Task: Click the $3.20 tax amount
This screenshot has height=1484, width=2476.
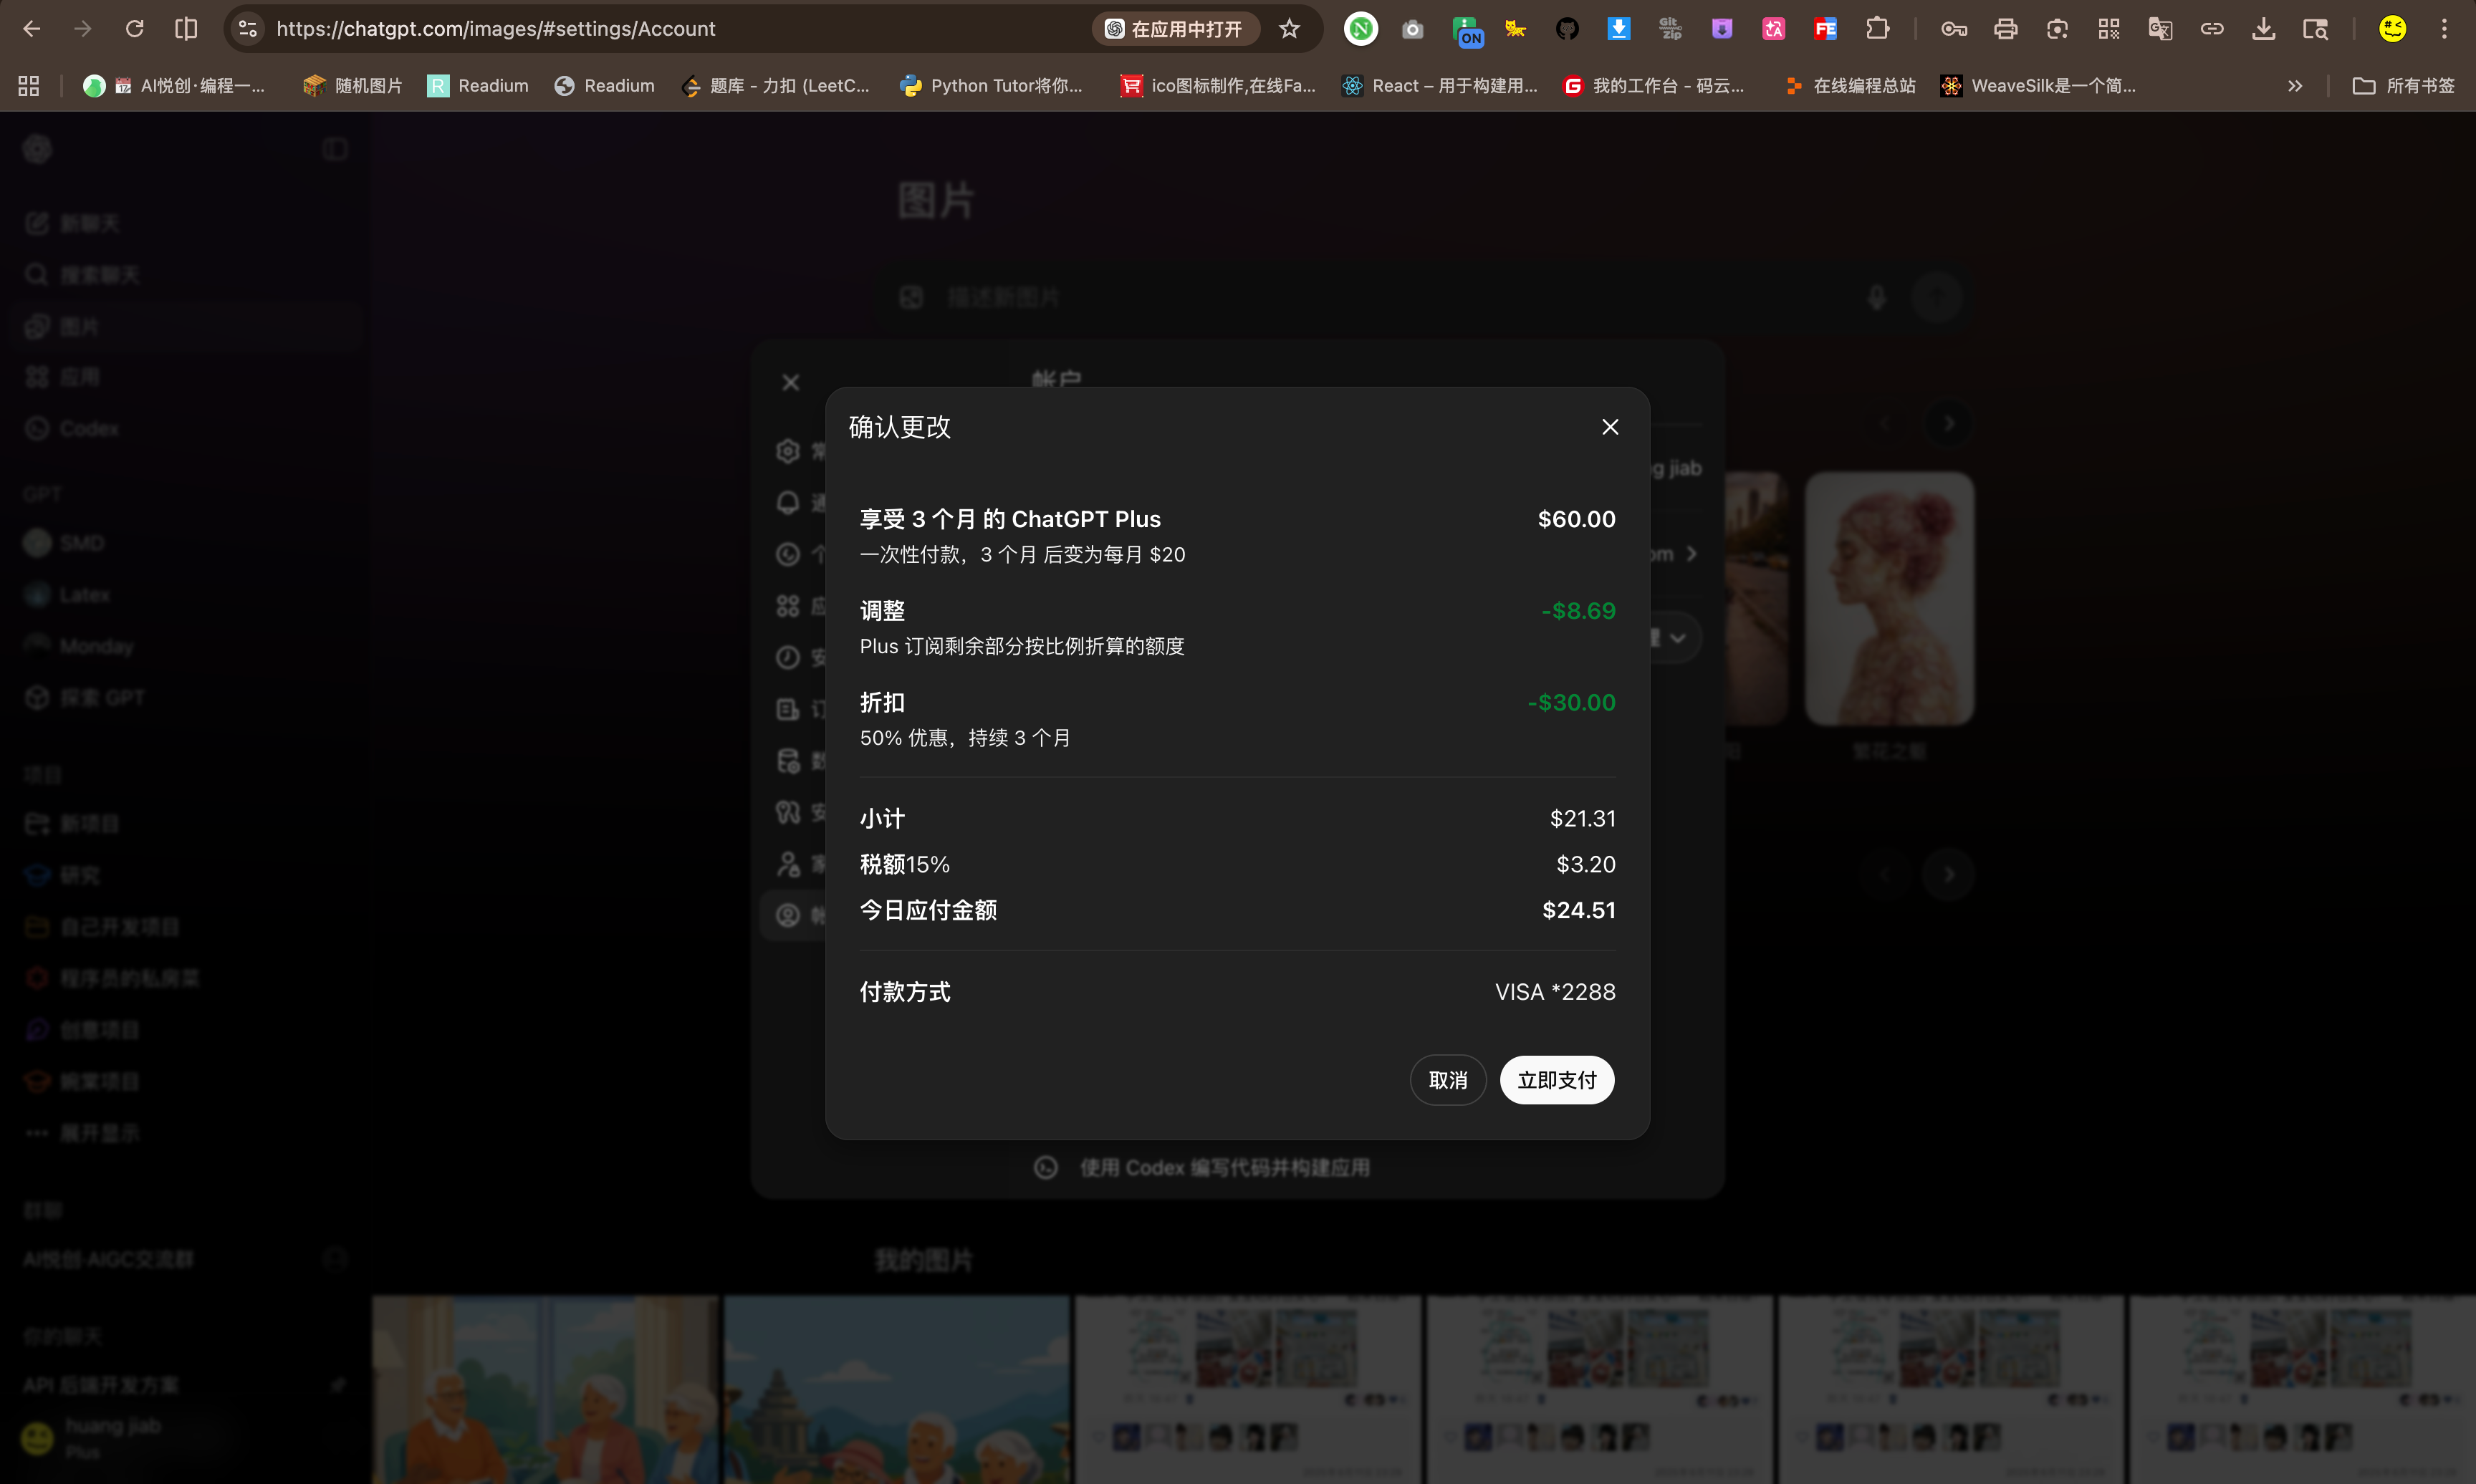Action: pos(1586,864)
